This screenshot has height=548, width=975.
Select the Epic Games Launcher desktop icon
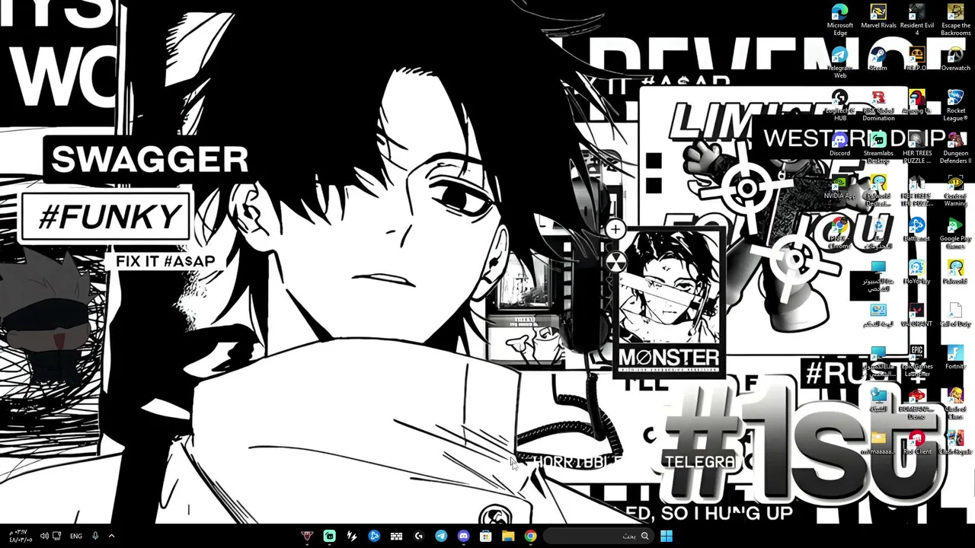click(x=916, y=361)
